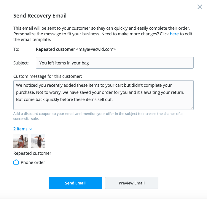Focus the custom message text area
This screenshot has width=207, height=199.
[x=103, y=95]
